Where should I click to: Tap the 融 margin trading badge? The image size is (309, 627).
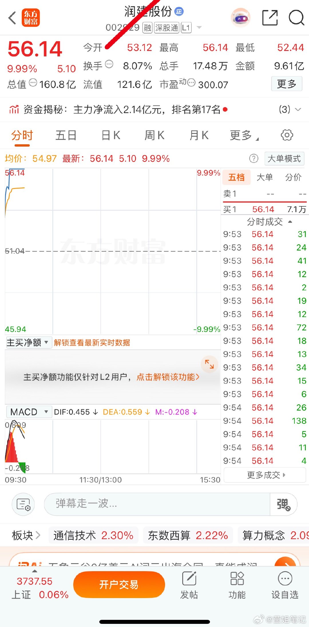[147, 28]
